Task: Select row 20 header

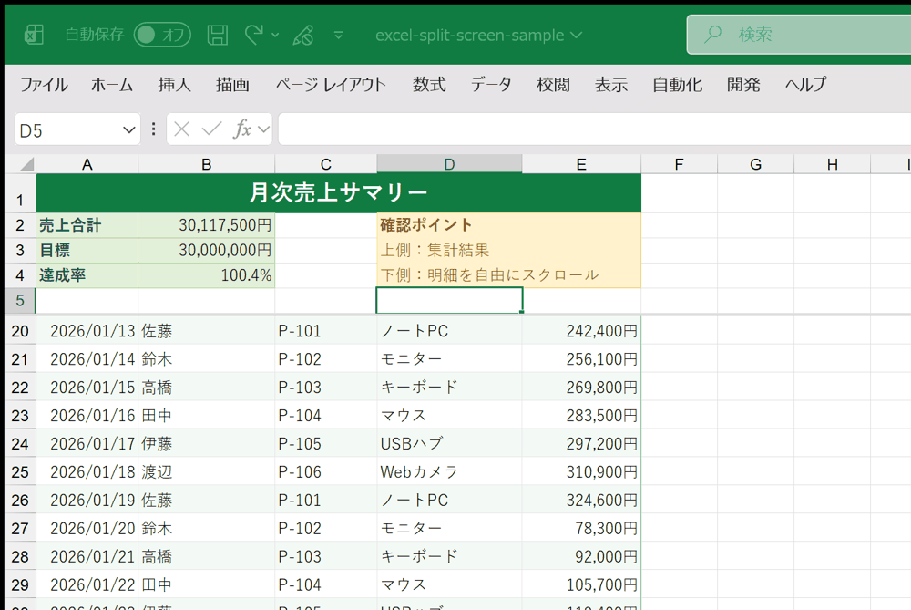Action: 20,331
